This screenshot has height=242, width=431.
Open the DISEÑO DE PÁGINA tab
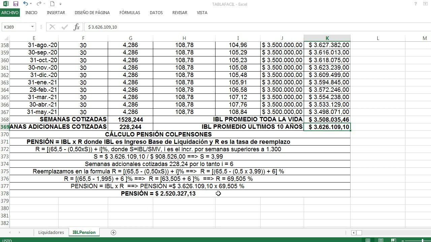pyautogui.click(x=92, y=12)
